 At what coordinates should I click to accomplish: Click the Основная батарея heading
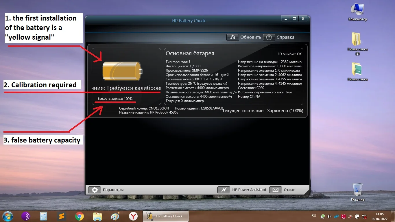coord(190,53)
